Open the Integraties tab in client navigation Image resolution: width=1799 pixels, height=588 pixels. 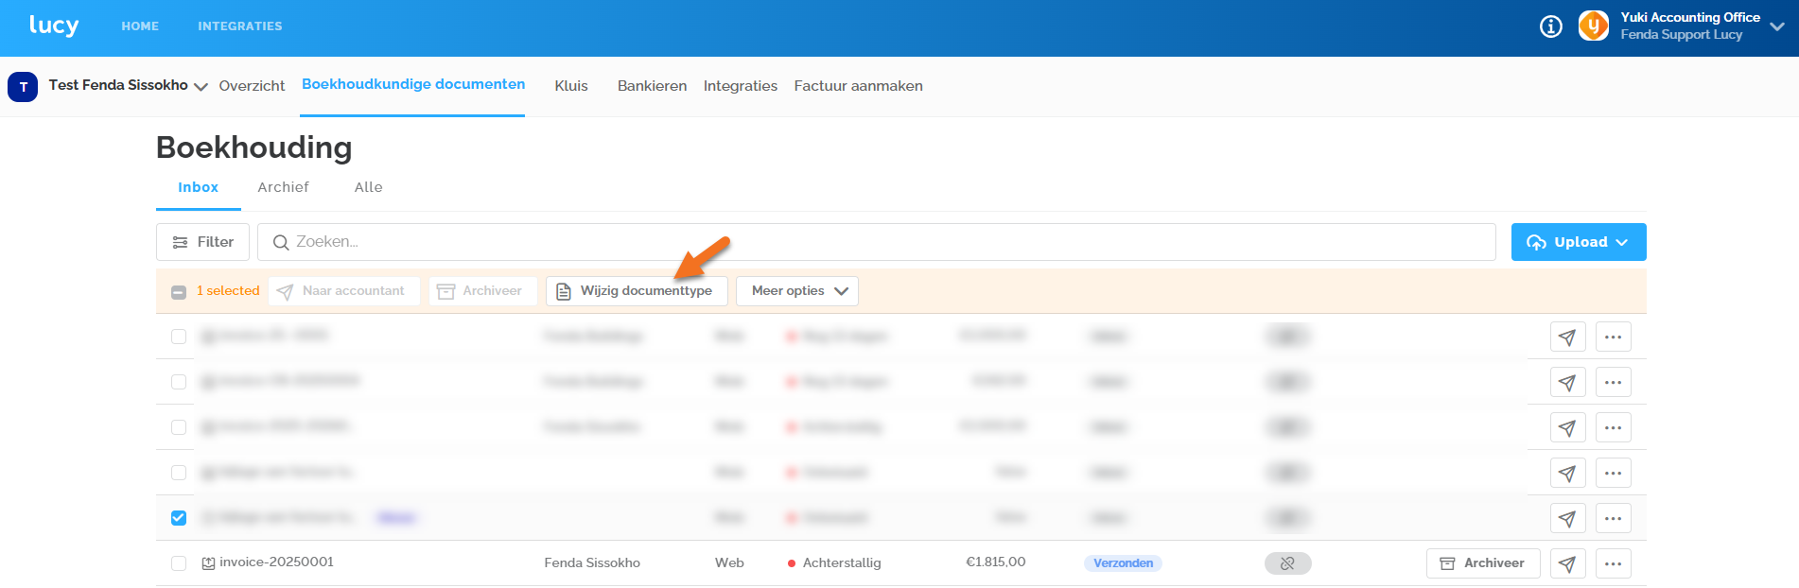click(x=741, y=86)
